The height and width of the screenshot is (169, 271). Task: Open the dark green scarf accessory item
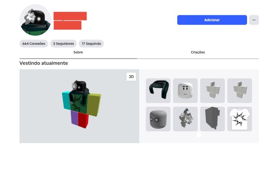pos(158,90)
